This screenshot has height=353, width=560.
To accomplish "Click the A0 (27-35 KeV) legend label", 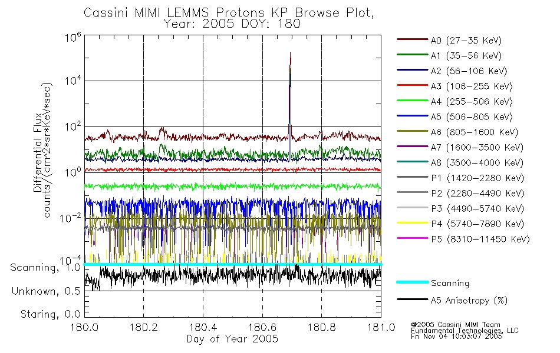I will click(466, 41).
